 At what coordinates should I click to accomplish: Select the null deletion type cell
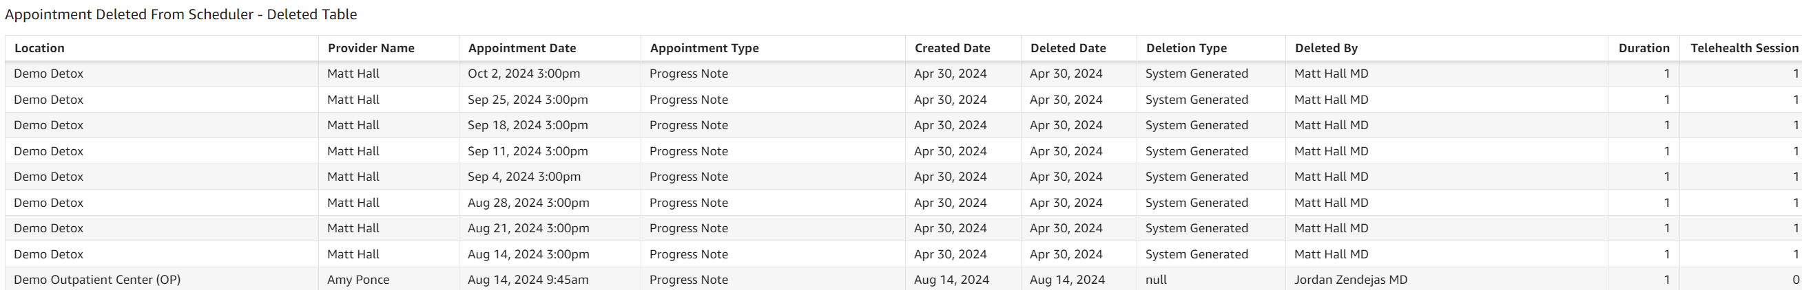coord(1156,280)
